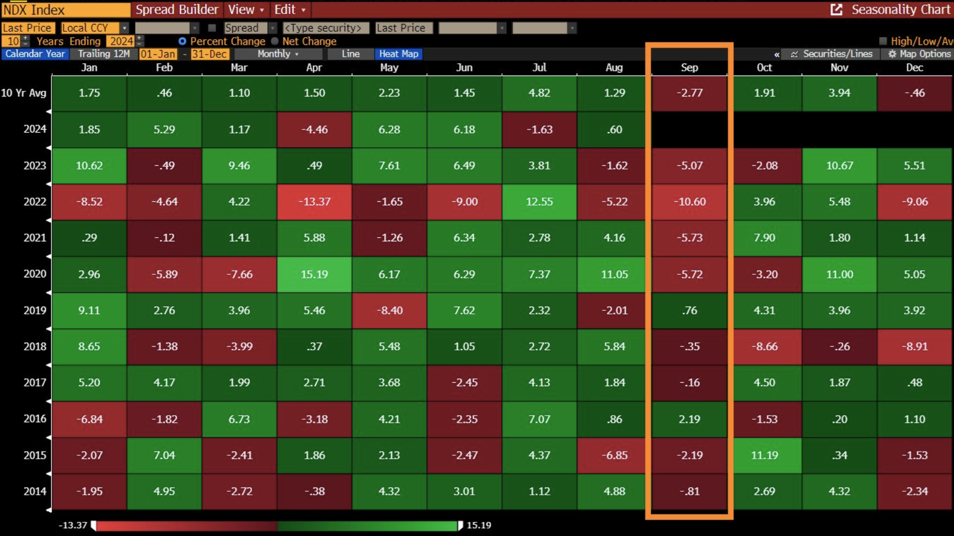Pop out the Seasonality Chart window icon
The width and height of the screenshot is (954, 536).
(x=836, y=9)
